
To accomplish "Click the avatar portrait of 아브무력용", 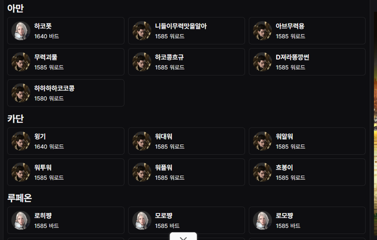I will click(262, 31).
